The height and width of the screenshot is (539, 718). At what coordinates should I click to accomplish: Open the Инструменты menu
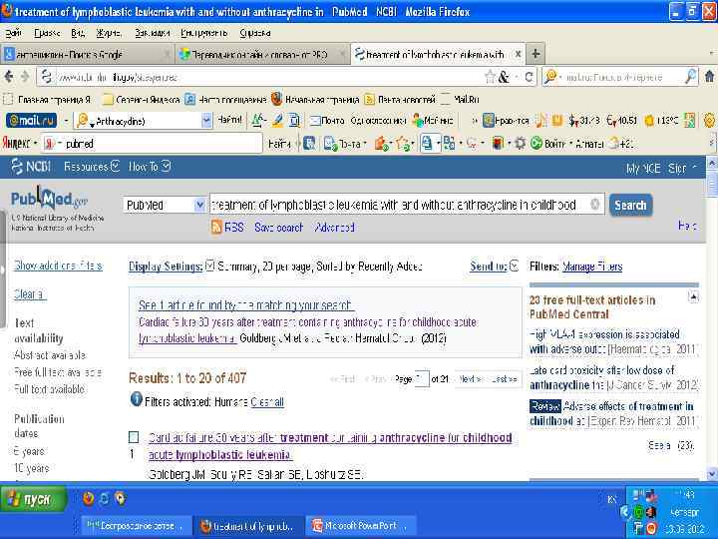pos(204,33)
